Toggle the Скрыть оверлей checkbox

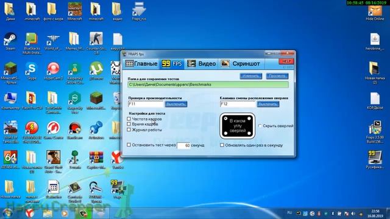pyautogui.click(x=260, y=126)
